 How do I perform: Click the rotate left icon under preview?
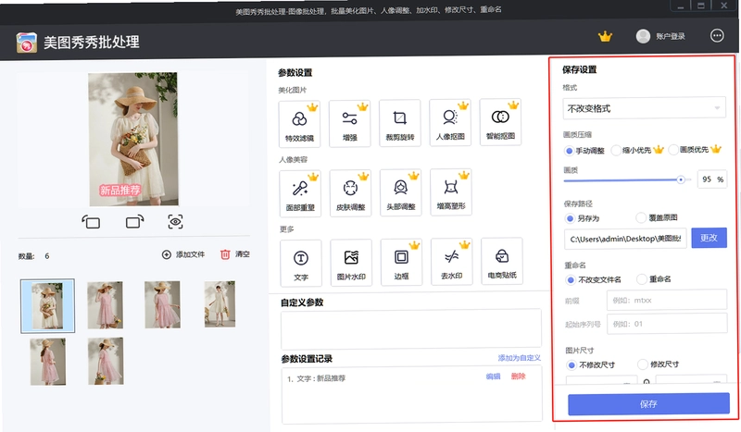point(91,221)
